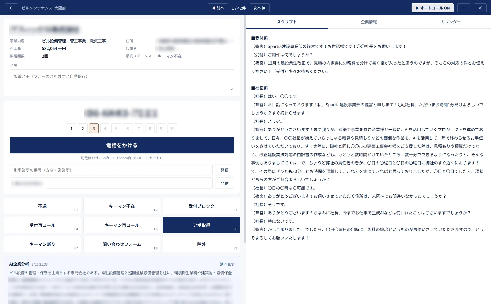
Task: Focus the 架電メモ text area
Action: click(x=122, y=80)
